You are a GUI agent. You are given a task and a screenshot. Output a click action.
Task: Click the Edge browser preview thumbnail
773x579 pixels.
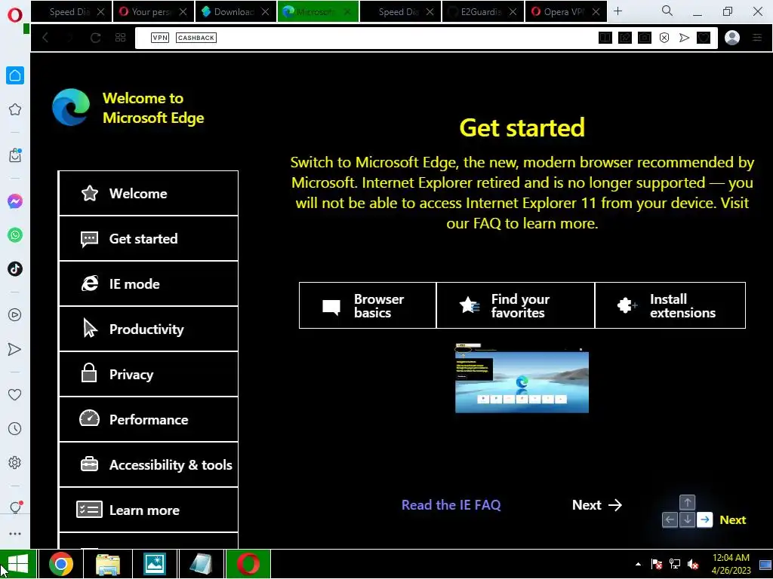[522, 378]
